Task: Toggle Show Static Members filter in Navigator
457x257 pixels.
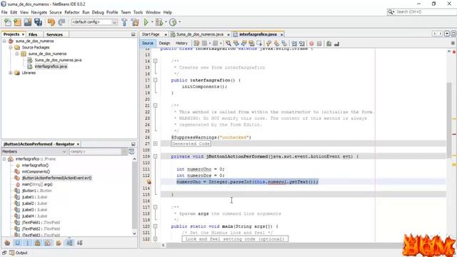Action: (x=27, y=243)
